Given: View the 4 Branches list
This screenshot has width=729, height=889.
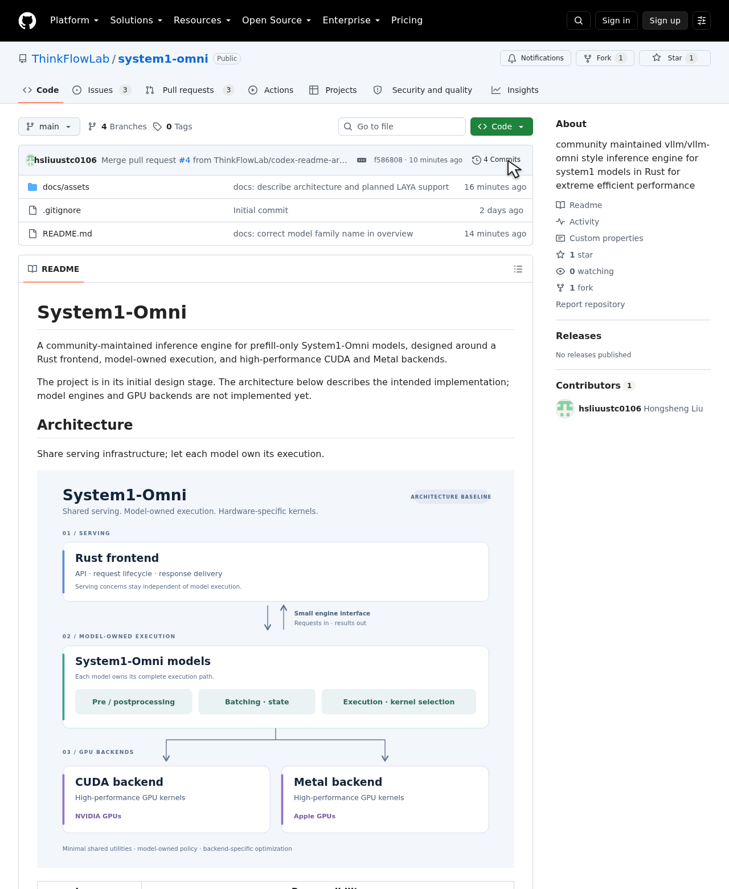Looking at the screenshot, I should 117,127.
